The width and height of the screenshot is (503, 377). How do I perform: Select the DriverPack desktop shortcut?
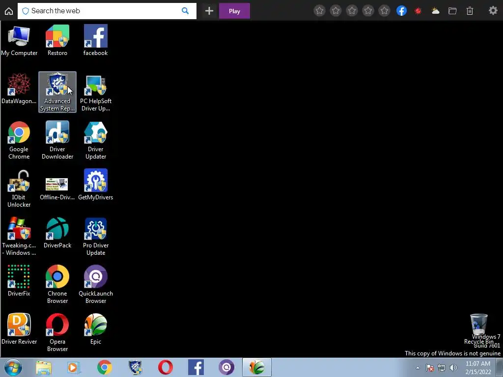(x=57, y=233)
